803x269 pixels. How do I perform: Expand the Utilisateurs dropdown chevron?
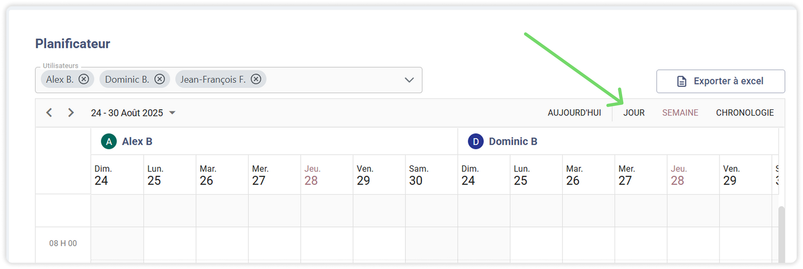[409, 80]
